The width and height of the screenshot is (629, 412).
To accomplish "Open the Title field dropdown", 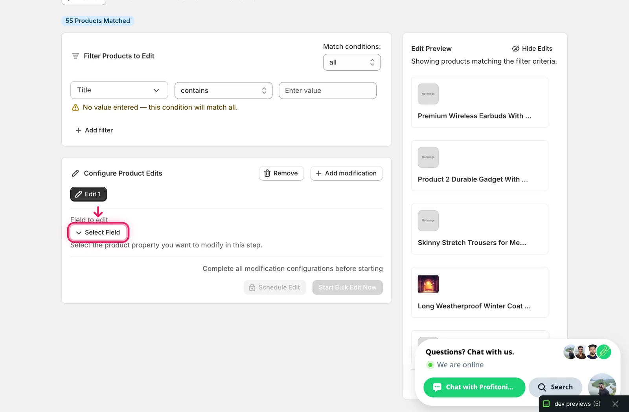I will pos(119,90).
